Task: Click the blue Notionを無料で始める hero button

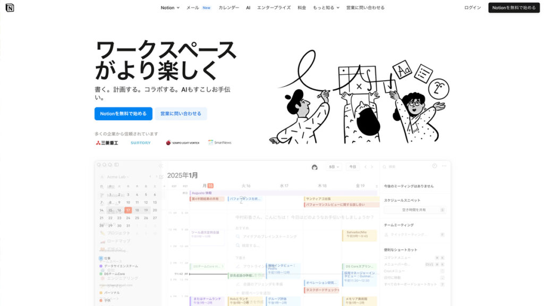Action: [x=123, y=114]
